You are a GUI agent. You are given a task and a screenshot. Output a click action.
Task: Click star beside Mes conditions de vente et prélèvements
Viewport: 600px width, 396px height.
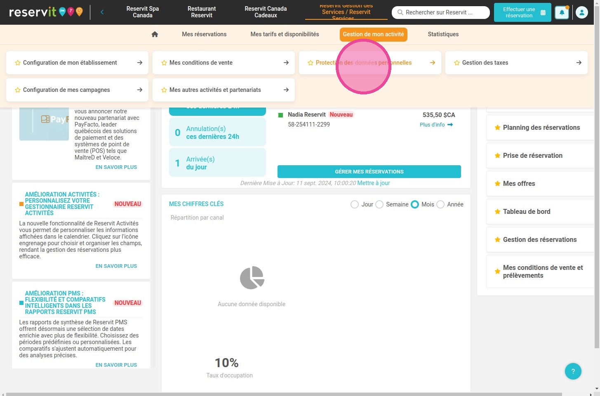point(497,271)
